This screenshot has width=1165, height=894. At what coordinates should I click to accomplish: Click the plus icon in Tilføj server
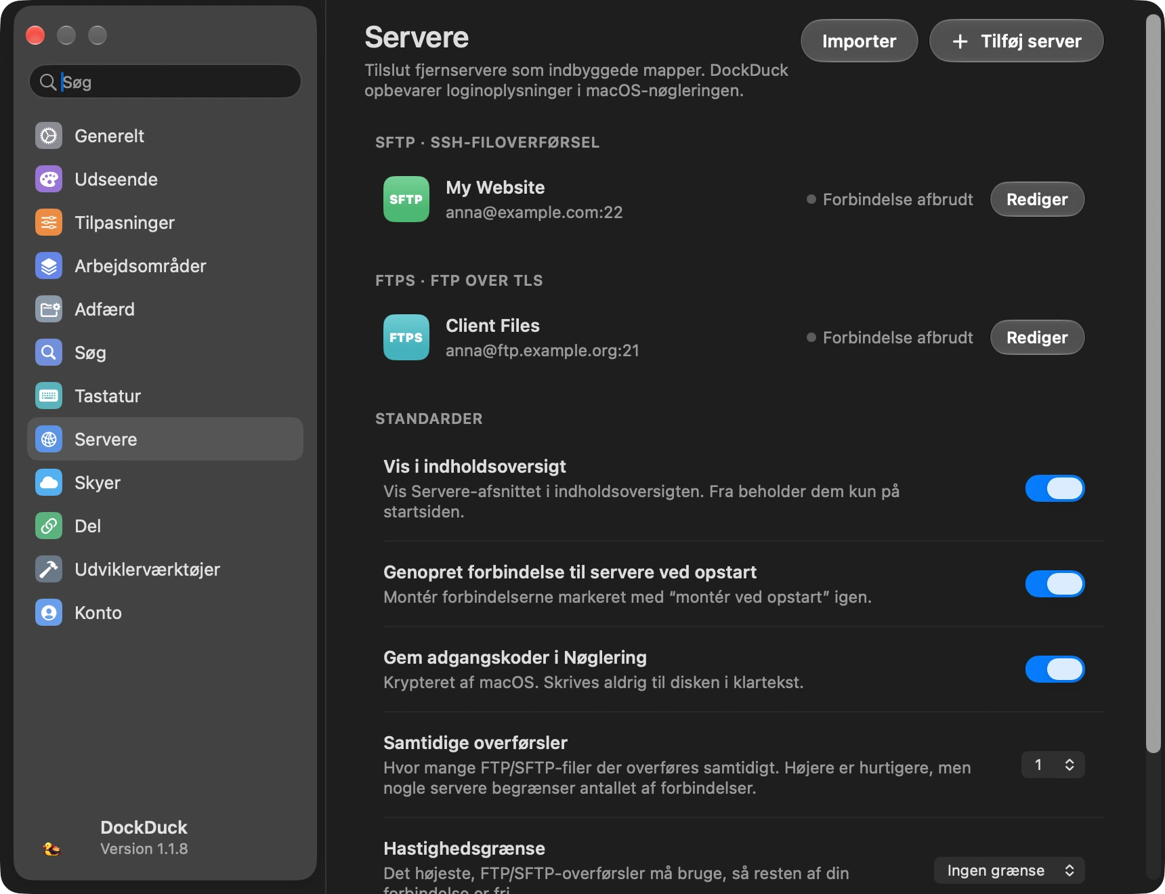tap(960, 41)
